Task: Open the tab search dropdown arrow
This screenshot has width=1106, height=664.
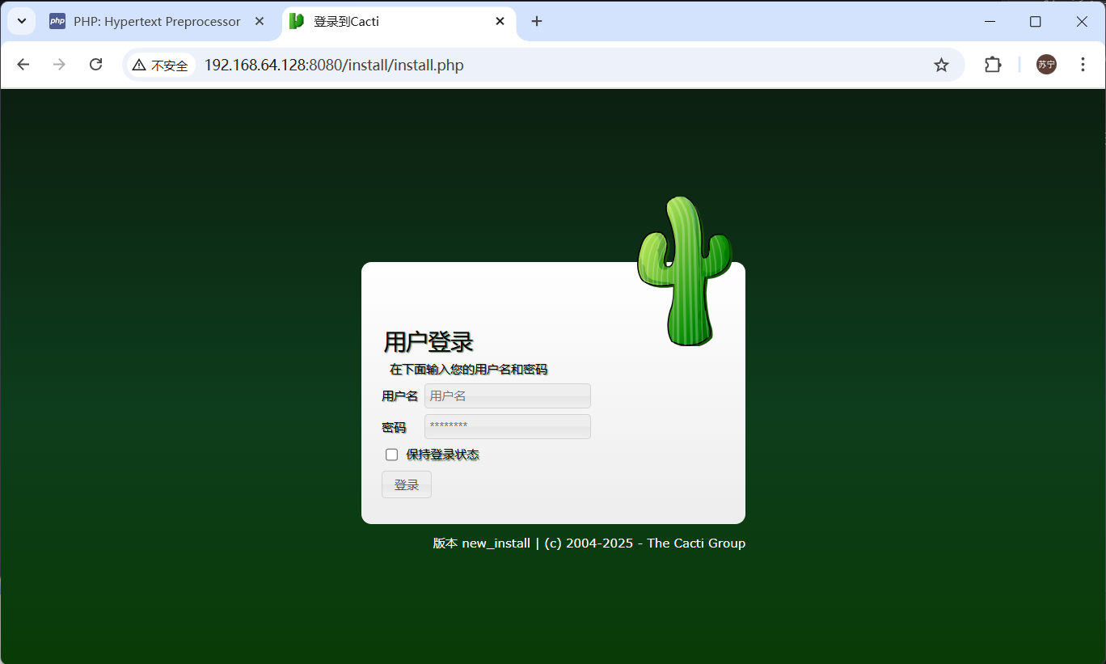Action: (22, 21)
